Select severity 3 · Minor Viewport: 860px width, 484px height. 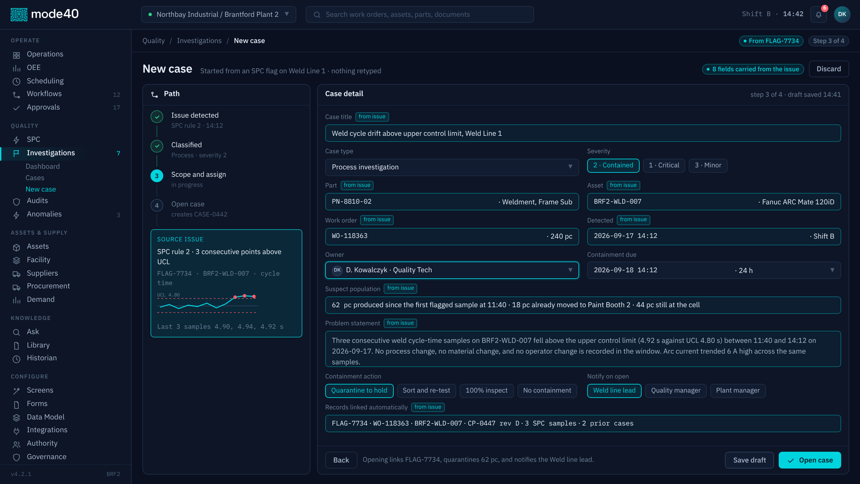click(x=708, y=165)
